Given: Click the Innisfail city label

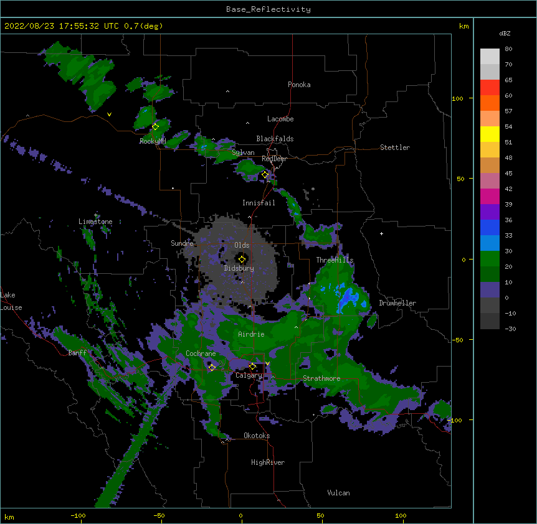Looking at the screenshot, I should [x=259, y=203].
